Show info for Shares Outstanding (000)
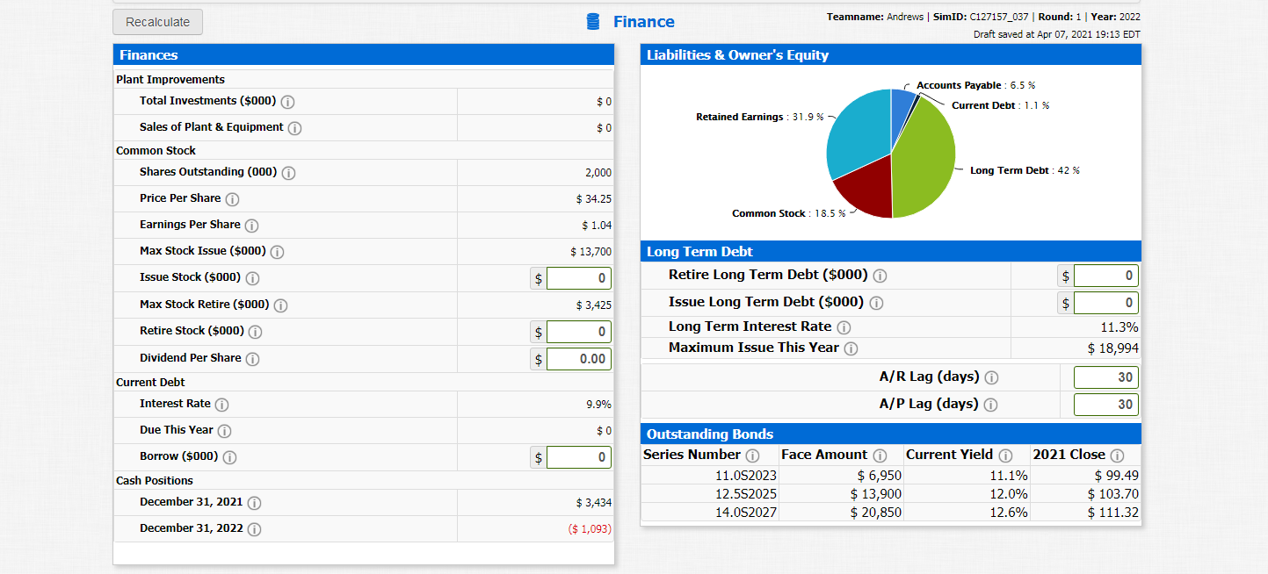Viewport: 1268px width, 574px height. tap(288, 173)
